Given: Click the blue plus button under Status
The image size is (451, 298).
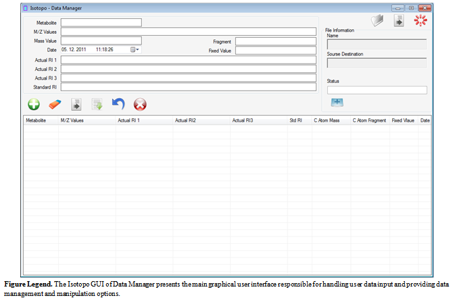Looking at the screenshot, I should click(337, 102).
